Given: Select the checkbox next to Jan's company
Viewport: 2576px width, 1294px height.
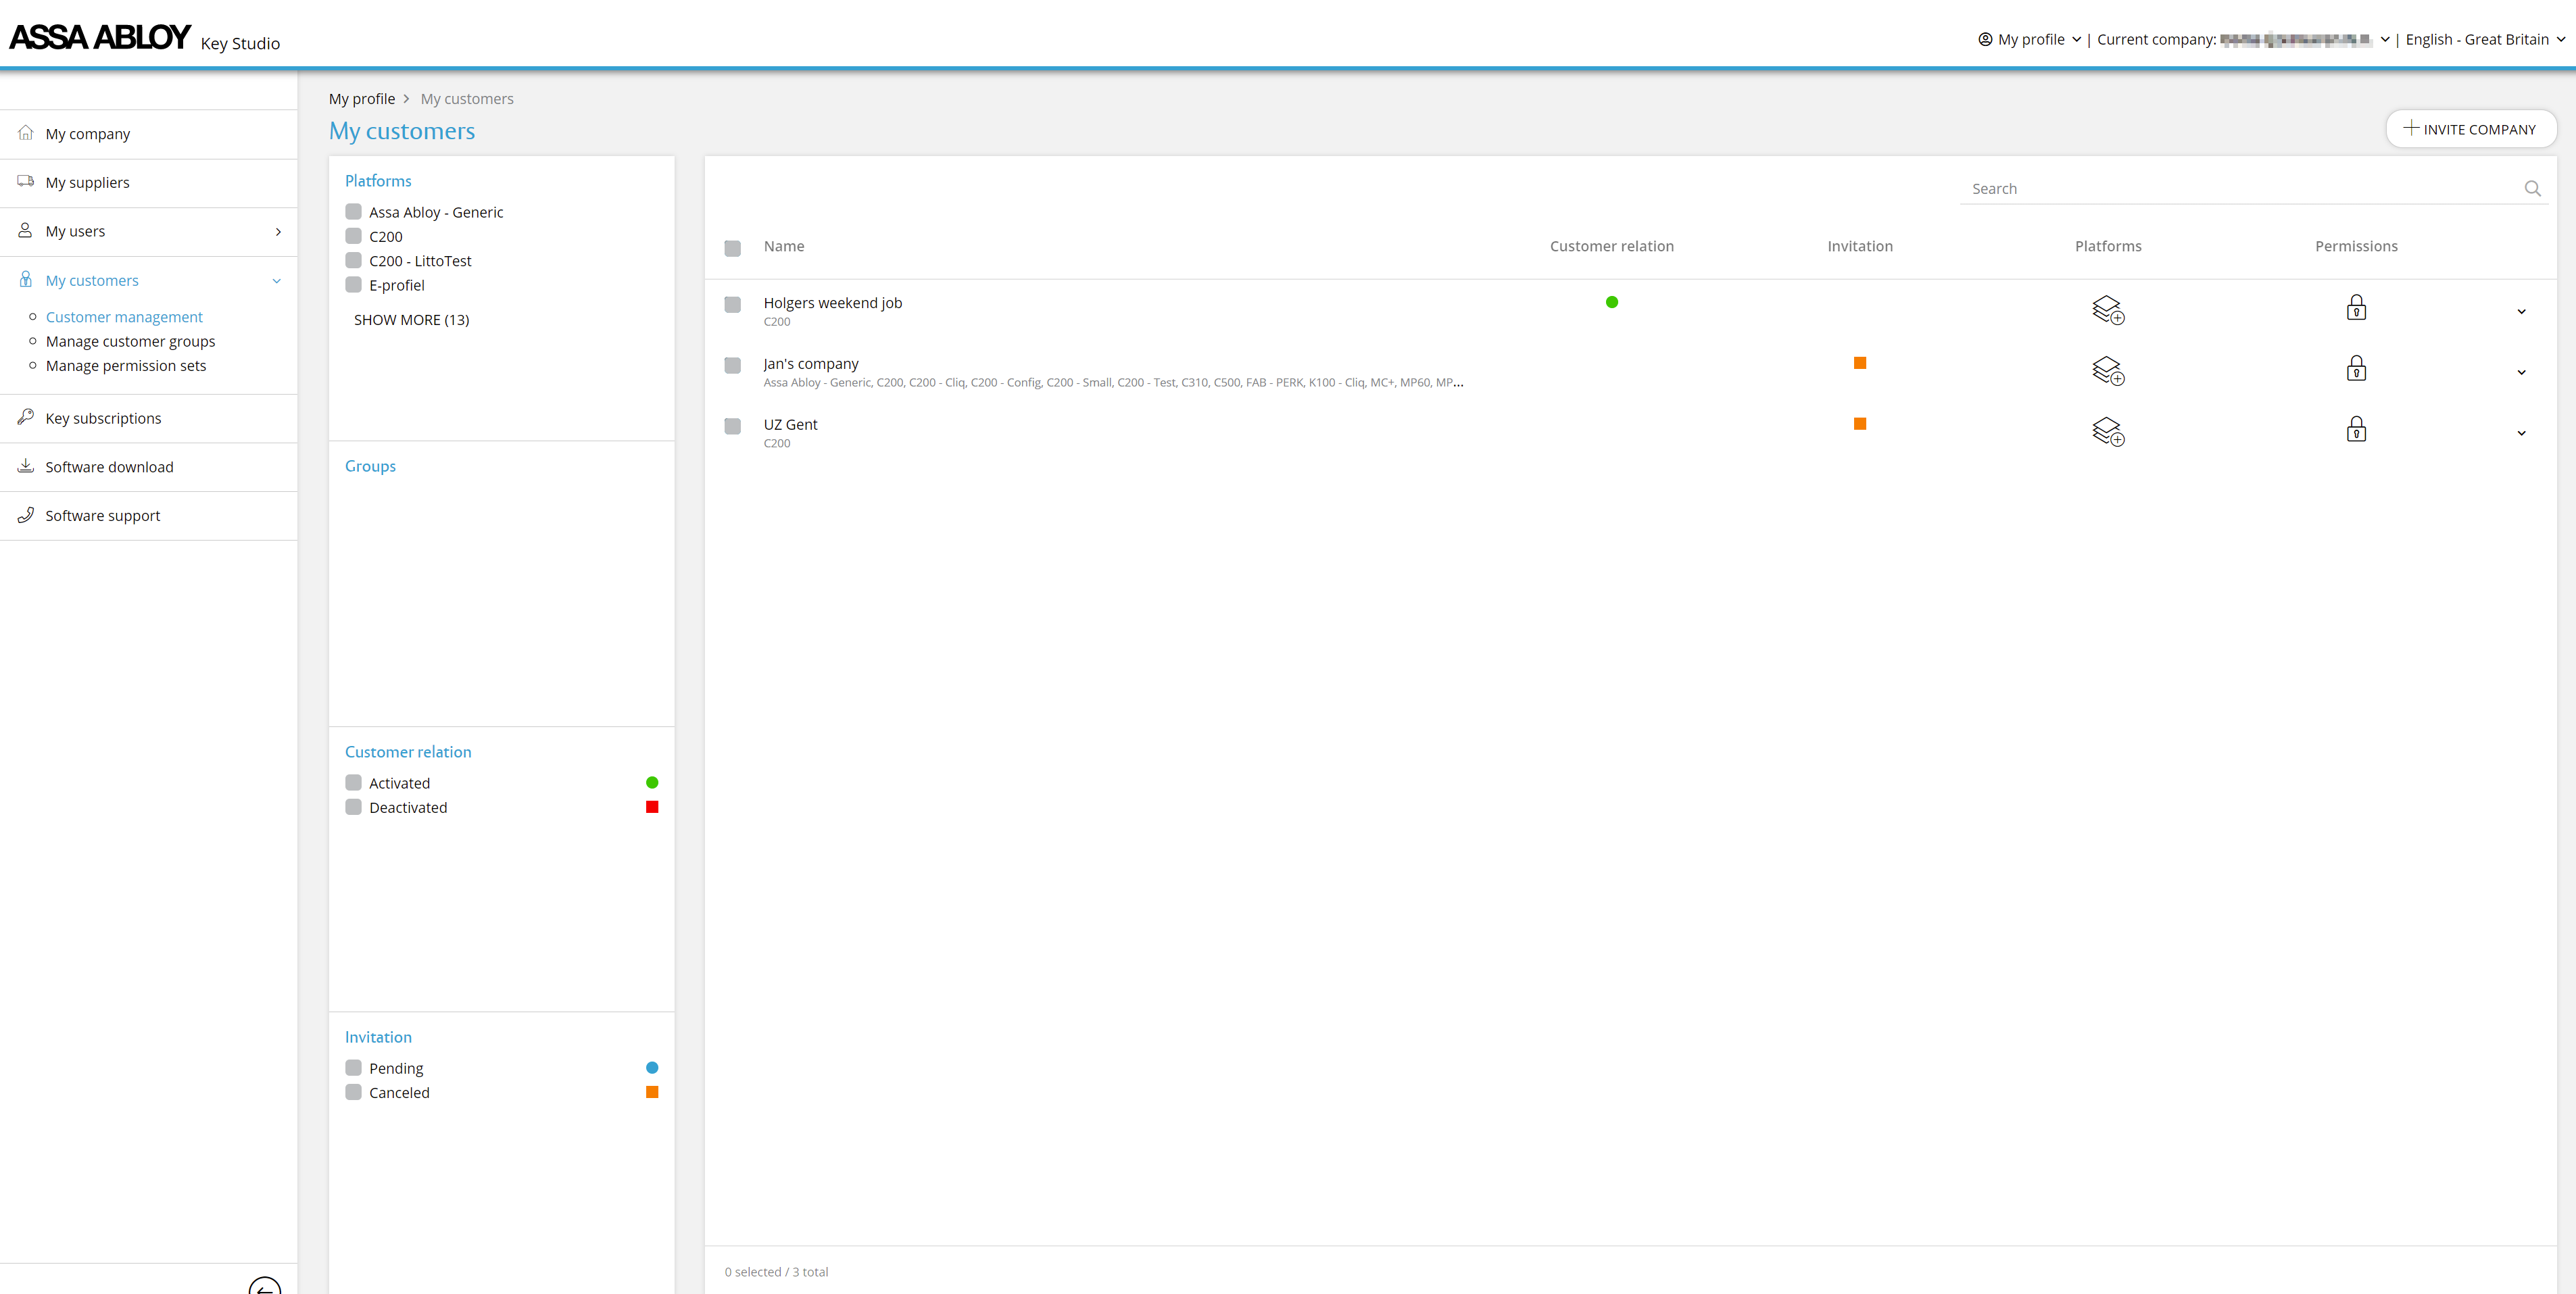Looking at the screenshot, I should (732, 365).
